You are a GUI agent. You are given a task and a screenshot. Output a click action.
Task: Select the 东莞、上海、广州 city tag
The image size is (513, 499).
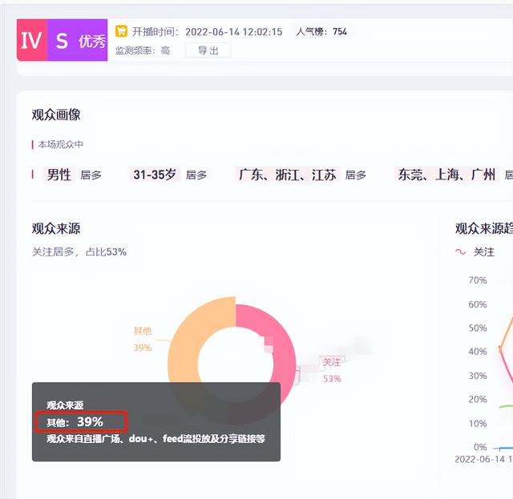pyautogui.click(x=446, y=175)
